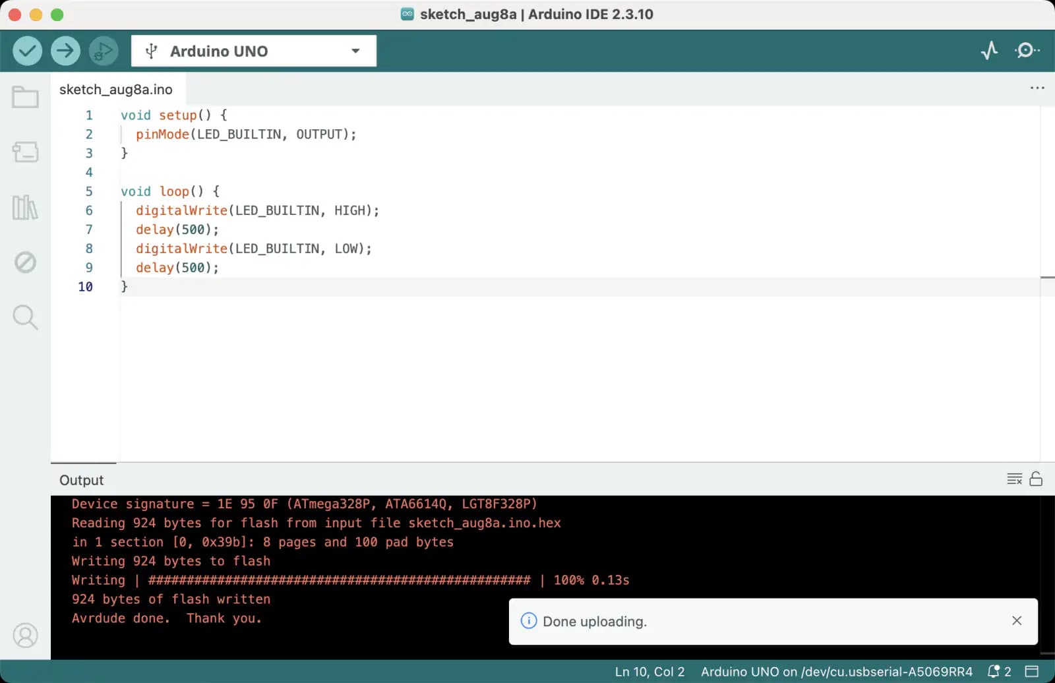
Task: Dismiss the Done uploading notification
Action: (x=1017, y=620)
